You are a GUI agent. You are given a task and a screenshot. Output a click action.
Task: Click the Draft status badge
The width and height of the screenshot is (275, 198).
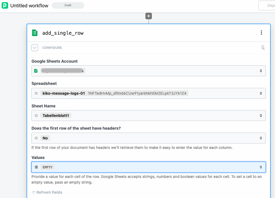click(68, 5)
